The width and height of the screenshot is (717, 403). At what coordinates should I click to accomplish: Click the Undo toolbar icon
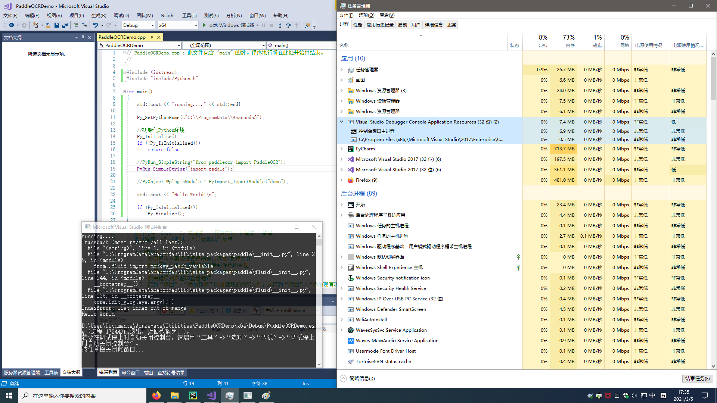(x=96, y=25)
